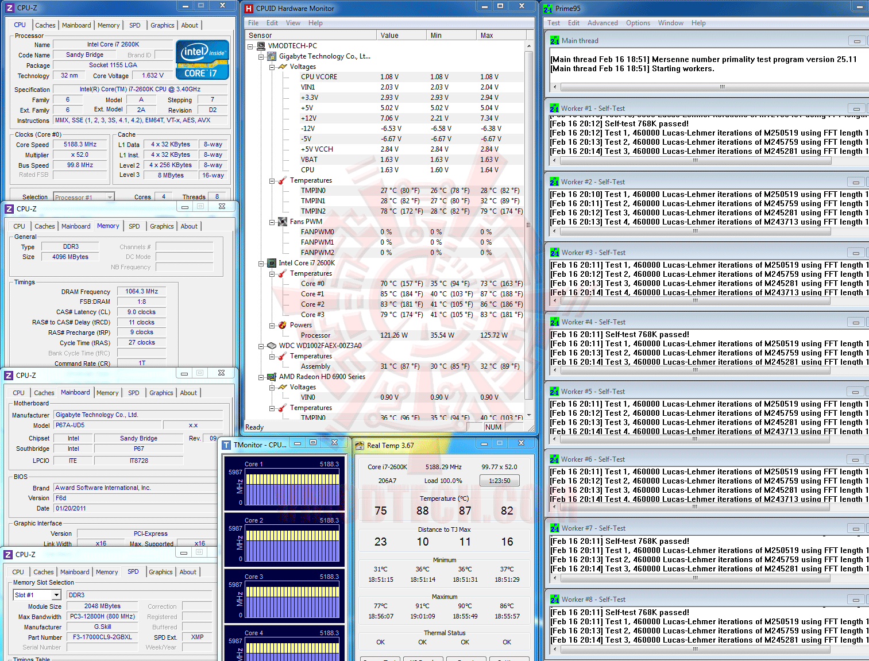Collapse the Powers tree node
Image resolution: width=869 pixels, height=661 pixels.
272,325
